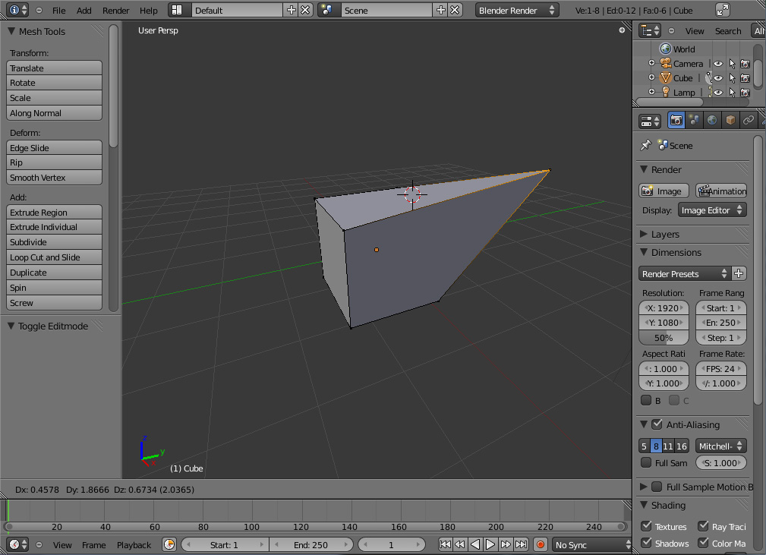Toggle Cube selectability arrow in outliner

pos(732,78)
